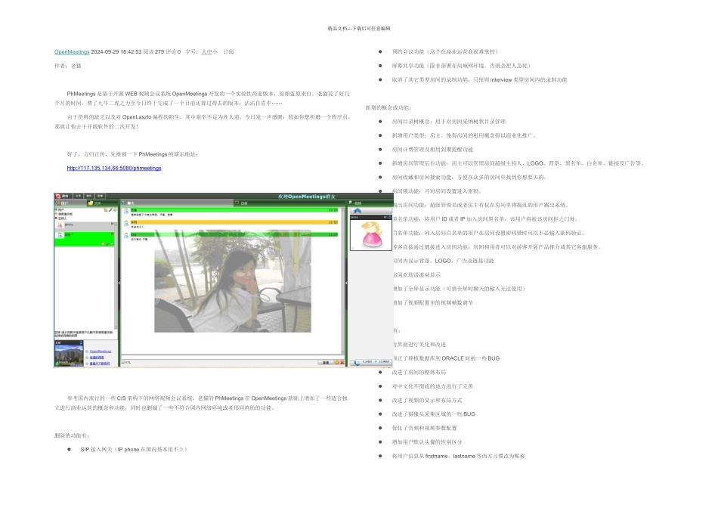This screenshot has width=718, height=508.
Task: Click the page header 精品文档---下载后可任意编辑
Action: (359, 29)
